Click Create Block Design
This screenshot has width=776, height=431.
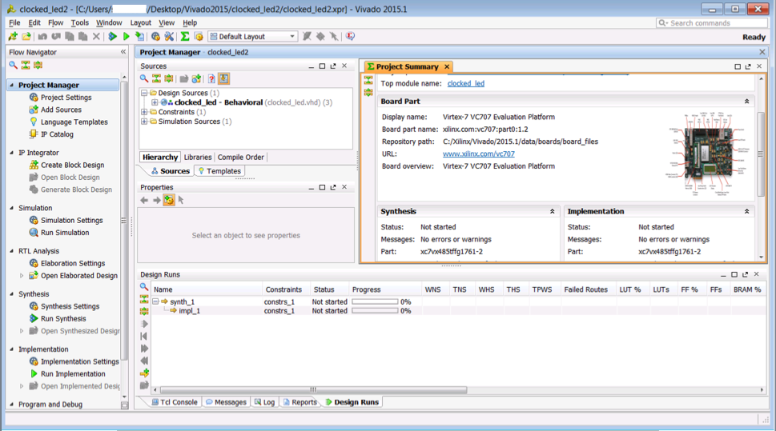click(72, 165)
